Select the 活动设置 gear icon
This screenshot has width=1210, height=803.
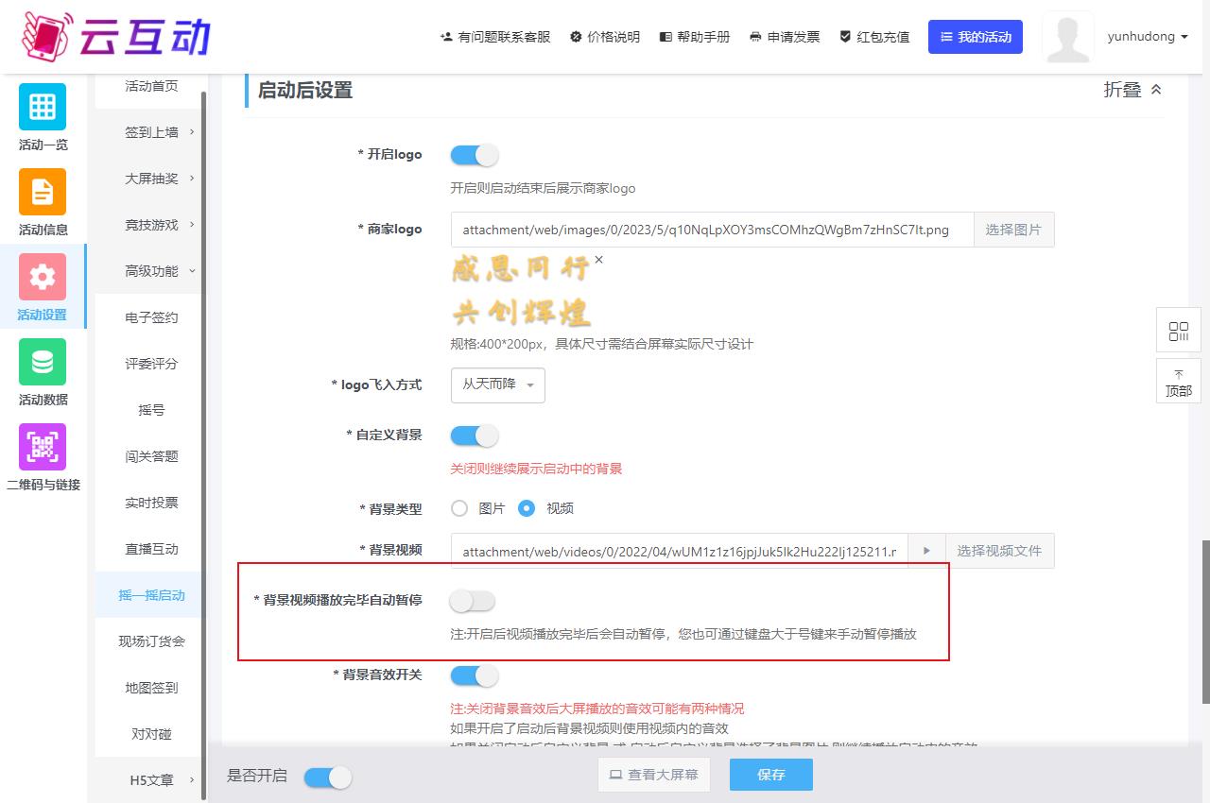click(x=43, y=277)
